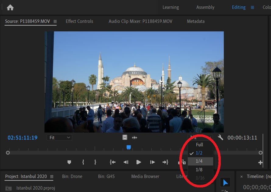Go to In point button
The width and height of the screenshot is (271, 192).
tap(113, 162)
